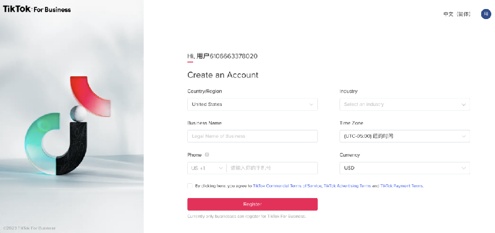Open the user avatar icon
This screenshot has width=495, height=233.
[486, 14]
